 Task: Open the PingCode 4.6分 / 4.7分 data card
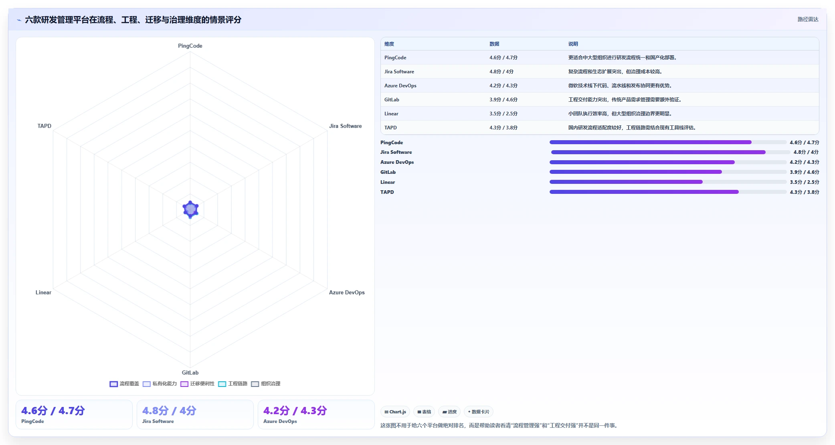[74, 415]
